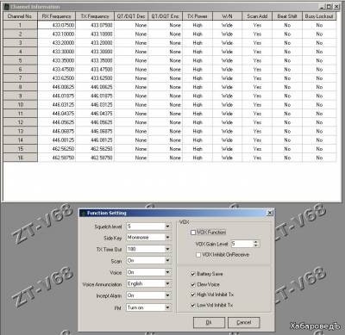Disable the Clear Voice checkbox
The image size is (345, 335).
(x=193, y=284)
